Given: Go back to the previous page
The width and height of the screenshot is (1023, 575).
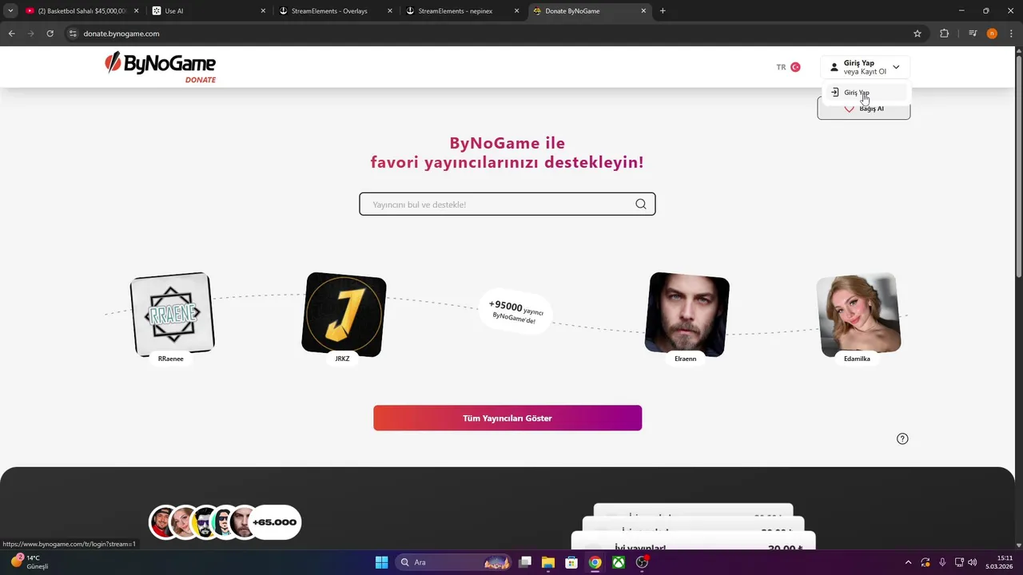Looking at the screenshot, I should [x=11, y=34].
